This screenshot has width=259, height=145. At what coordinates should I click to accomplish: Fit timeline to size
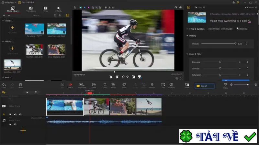click(225, 85)
